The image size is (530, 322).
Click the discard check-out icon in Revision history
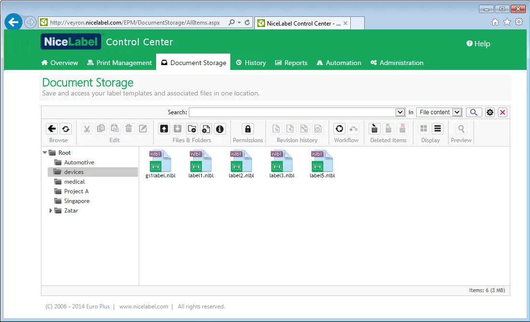(304, 129)
